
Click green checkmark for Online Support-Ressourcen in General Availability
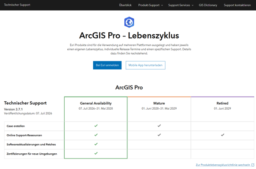[x=96, y=135]
